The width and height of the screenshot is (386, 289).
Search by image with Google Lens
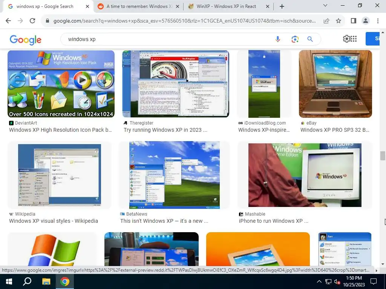(295, 39)
